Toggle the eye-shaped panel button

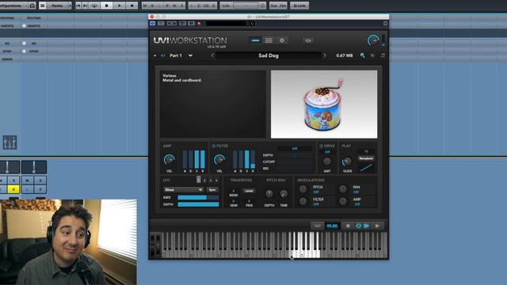[x=308, y=40]
